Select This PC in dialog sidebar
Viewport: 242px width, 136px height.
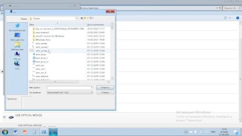click(x=17, y=56)
